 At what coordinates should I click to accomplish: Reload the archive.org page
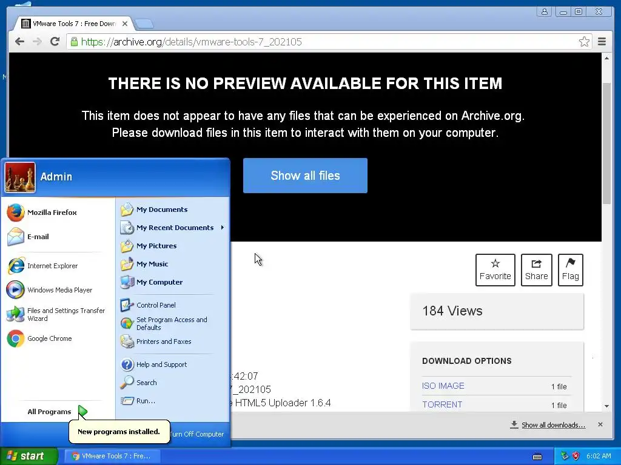[55, 42]
